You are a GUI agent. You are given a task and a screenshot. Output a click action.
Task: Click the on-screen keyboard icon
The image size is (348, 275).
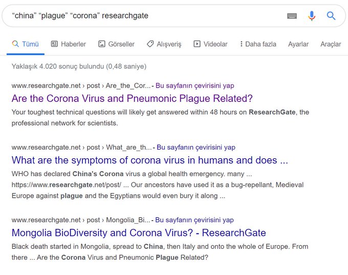(292, 16)
